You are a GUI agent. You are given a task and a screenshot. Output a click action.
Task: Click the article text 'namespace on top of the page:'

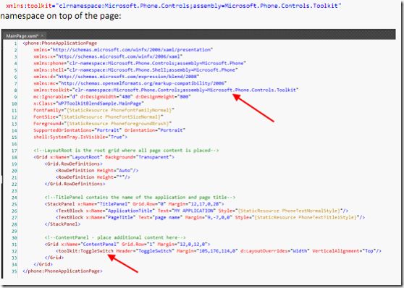pyautogui.click(x=61, y=16)
